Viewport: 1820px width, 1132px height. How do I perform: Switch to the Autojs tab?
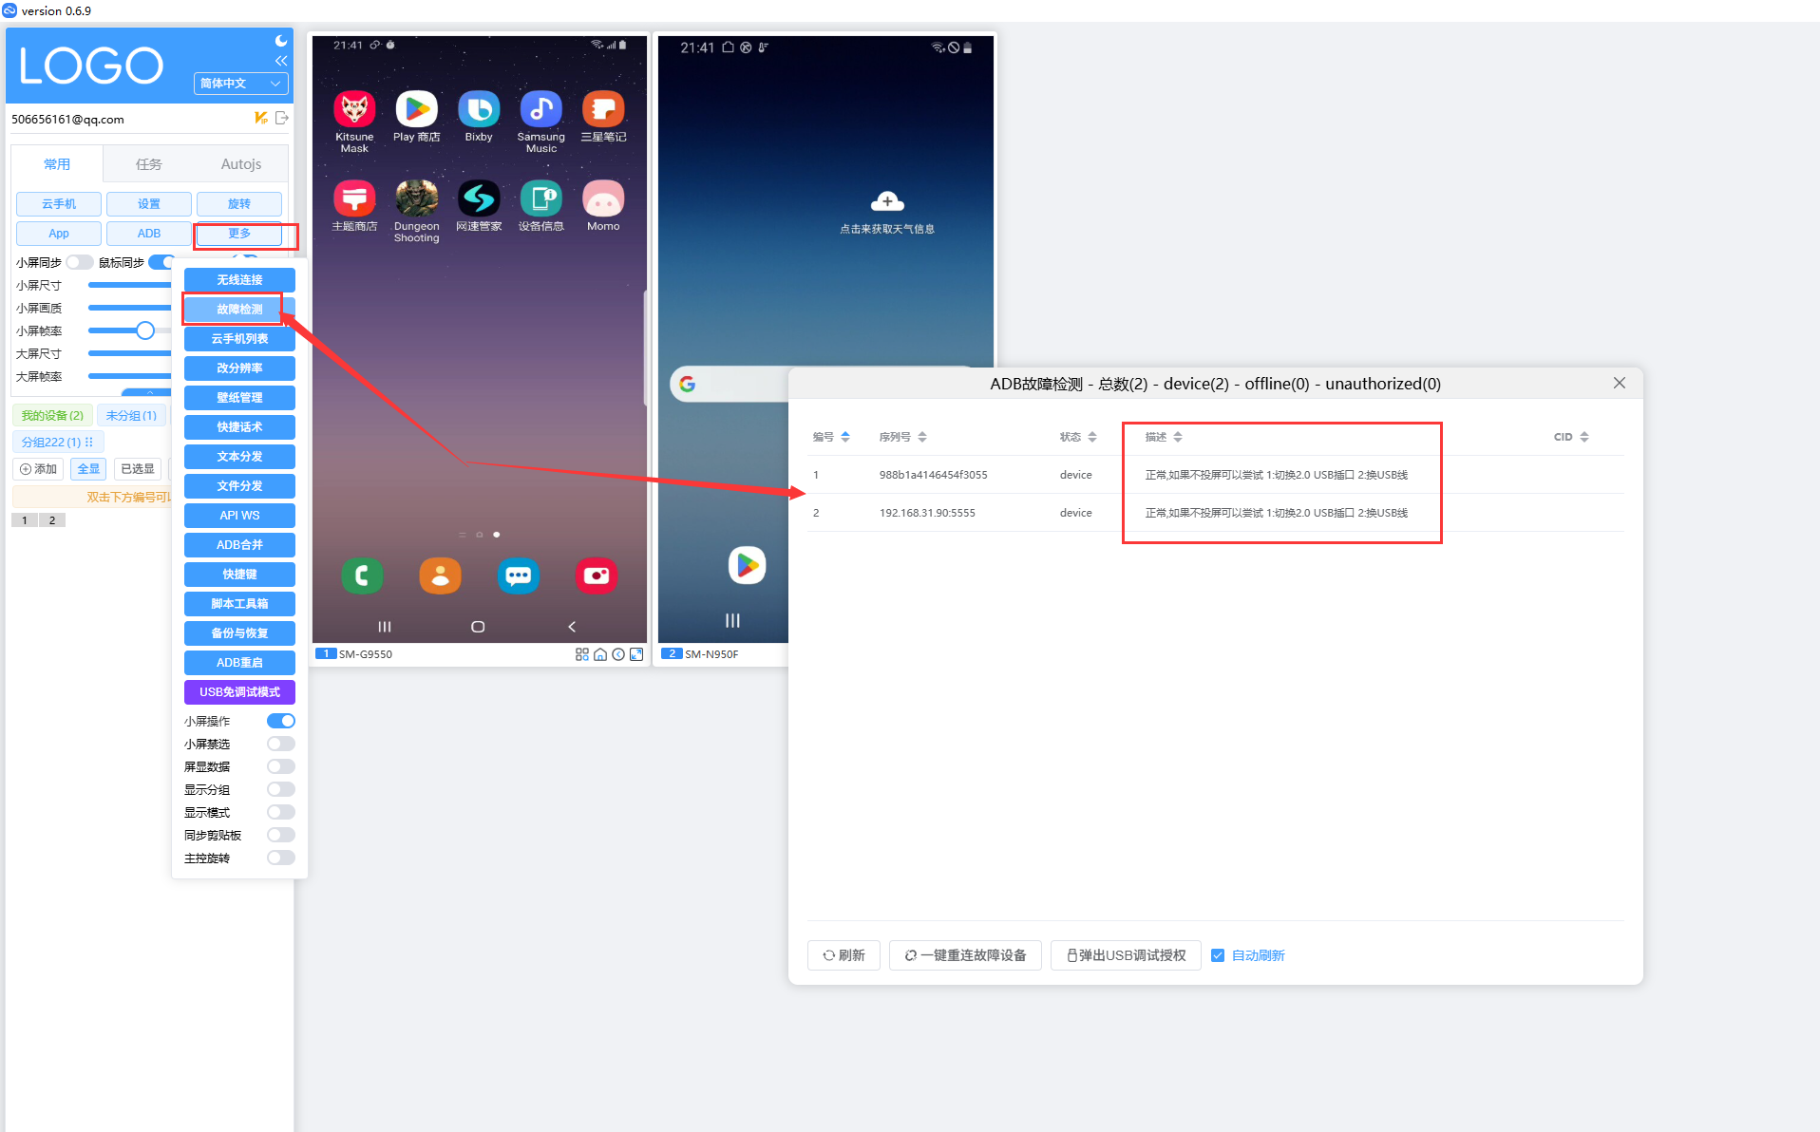point(240,164)
